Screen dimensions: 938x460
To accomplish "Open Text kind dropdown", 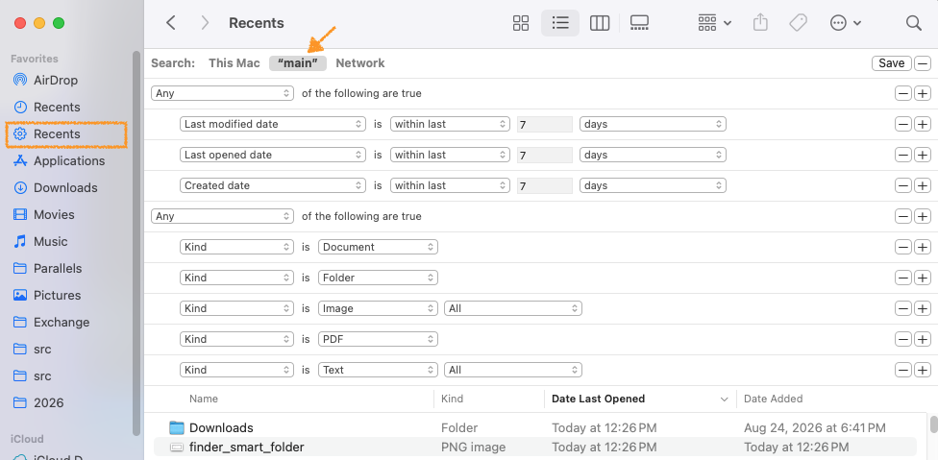I will 378,371.
